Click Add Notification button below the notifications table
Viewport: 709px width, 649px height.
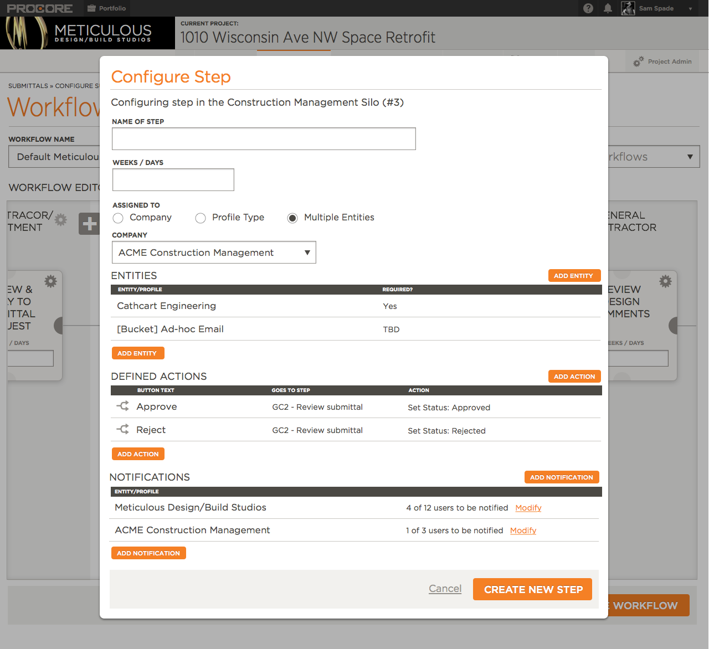[x=148, y=553]
